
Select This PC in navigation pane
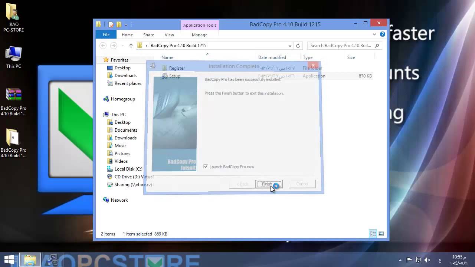click(118, 115)
